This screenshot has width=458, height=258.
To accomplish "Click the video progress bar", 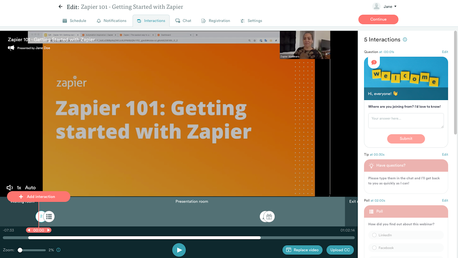I will (179, 238).
